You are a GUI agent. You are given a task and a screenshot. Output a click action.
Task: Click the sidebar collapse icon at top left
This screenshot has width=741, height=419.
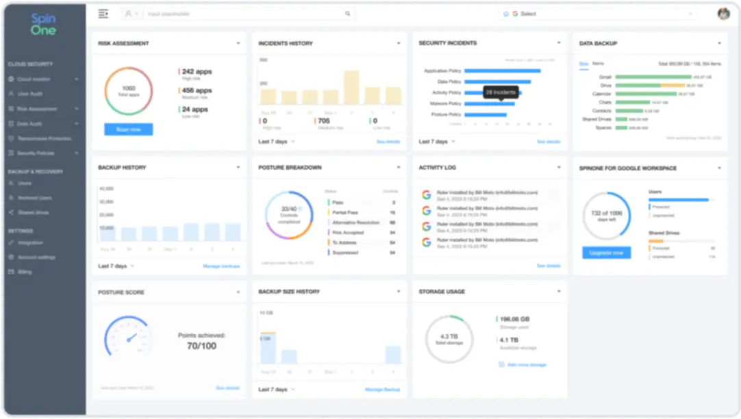click(x=103, y=13)
